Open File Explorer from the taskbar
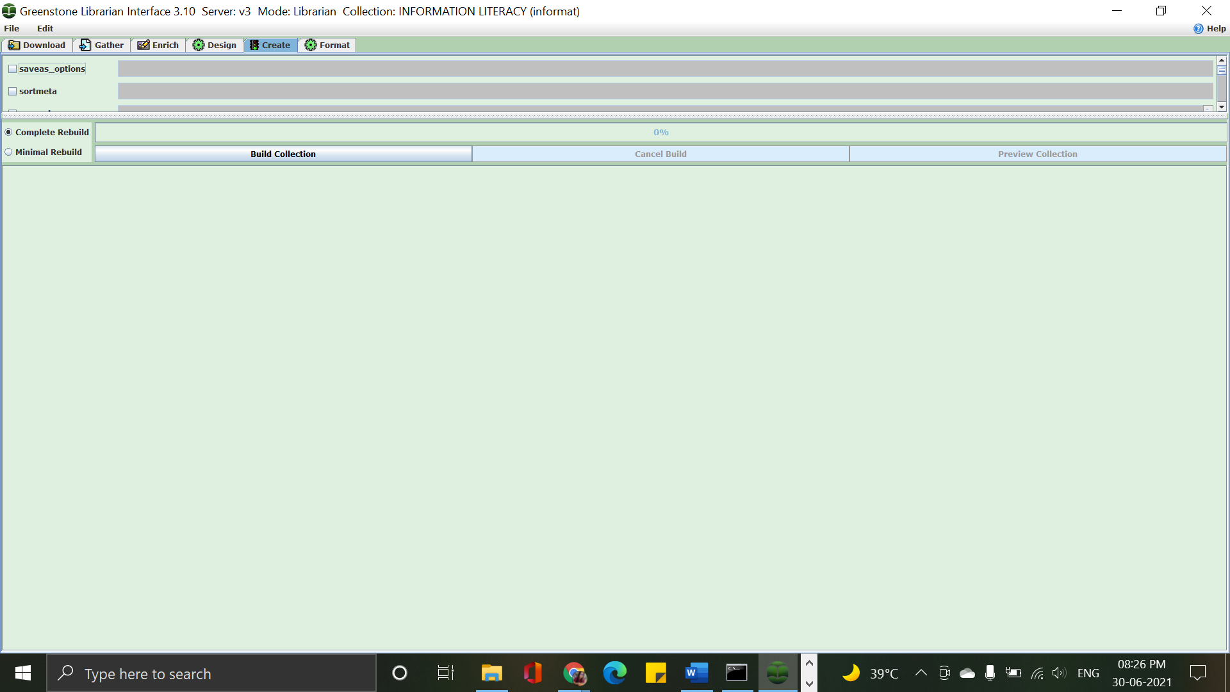The height and width of the screenshot is (692, 1230). click(x=491, y=673)
